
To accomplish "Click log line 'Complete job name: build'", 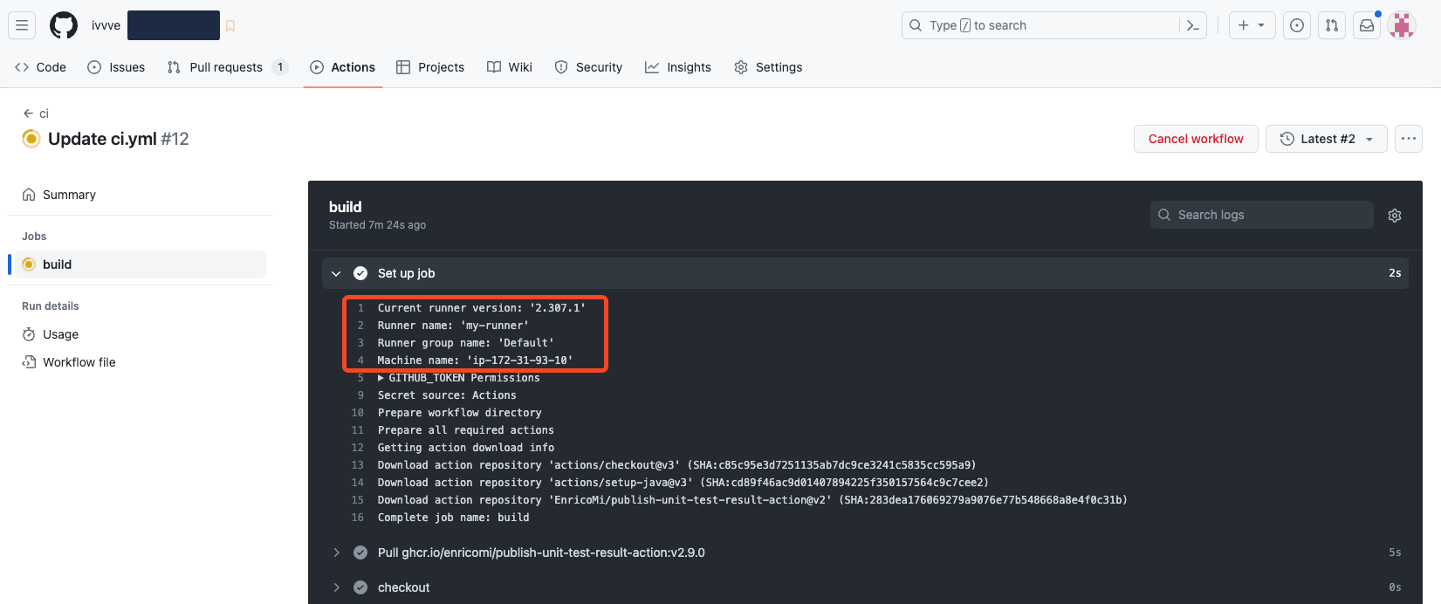I will click(453, 518).
